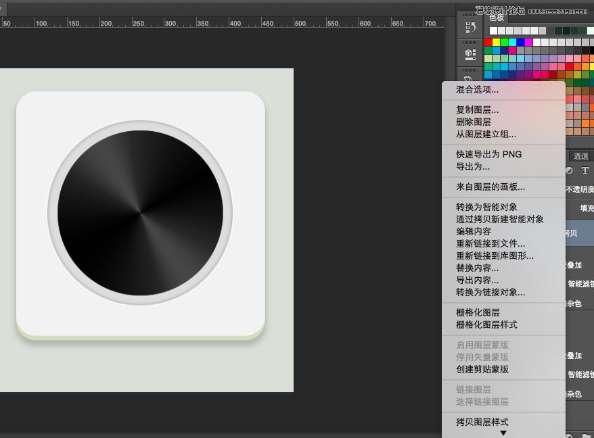The width and height of the screenshot is (594, 438).
Task: Select the layer row ending in 拷贝
Action: point(580,233)
